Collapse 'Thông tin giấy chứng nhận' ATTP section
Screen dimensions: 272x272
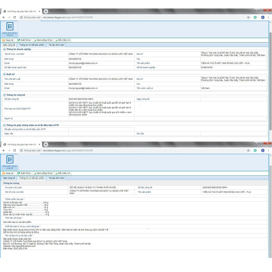coord(5,125)
